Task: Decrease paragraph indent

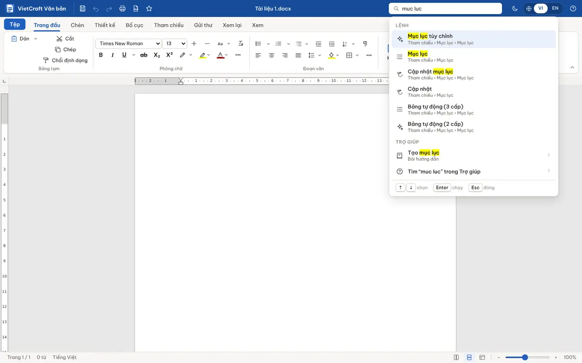Action: coord(318,44)
